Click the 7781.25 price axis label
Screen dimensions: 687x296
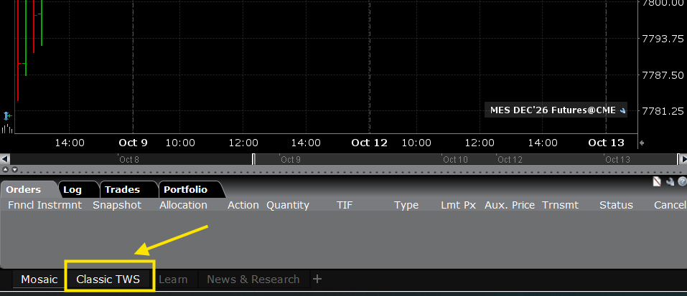click(663, 111)
